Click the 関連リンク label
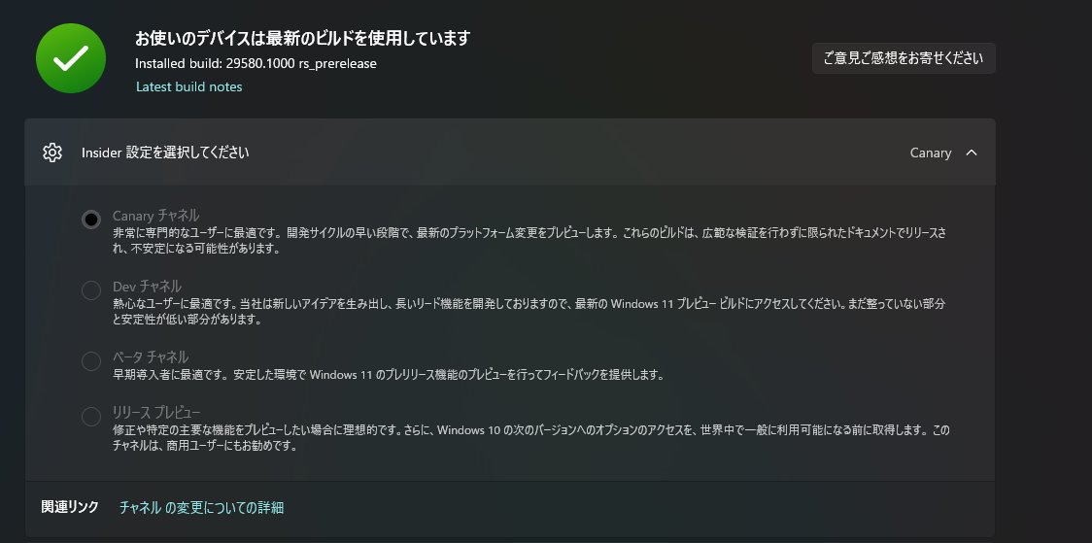Image resolution: width=1092 pixels, height=543 pixels. pos(70,507)
